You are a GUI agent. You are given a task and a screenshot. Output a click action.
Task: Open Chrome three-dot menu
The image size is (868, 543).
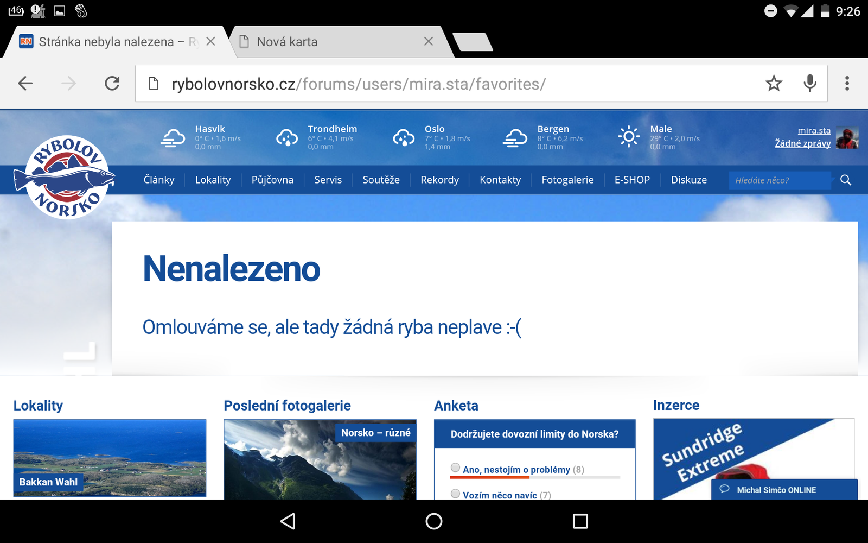[847, 84]
